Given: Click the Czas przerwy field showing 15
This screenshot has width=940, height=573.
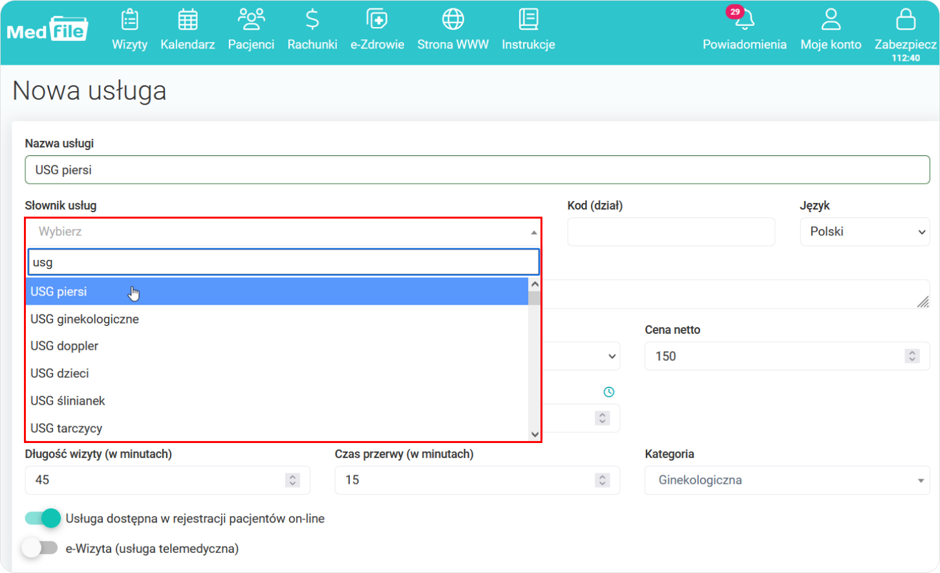Looking at the screenshot, I should click(477, 480).
